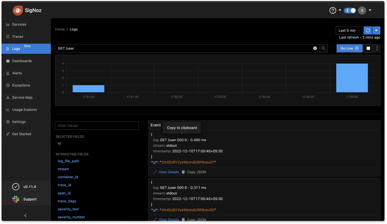The height and width of the screenshot is (224, 387).
Task: Open the three-dot options menu
Action: (377, 48)
